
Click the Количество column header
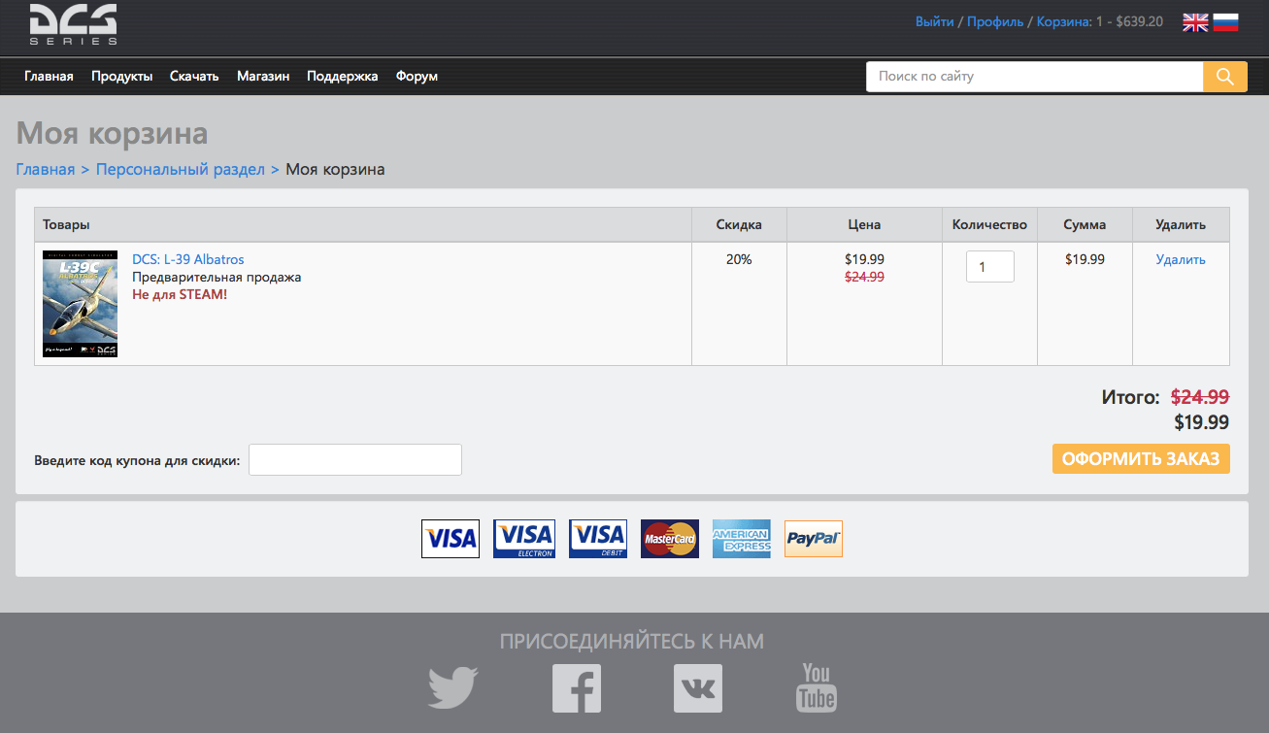pos(989,224)
